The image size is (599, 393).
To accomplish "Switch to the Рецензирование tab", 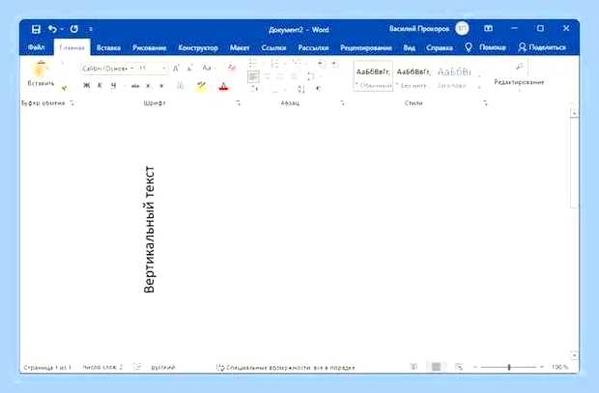I will coord(366,47).
